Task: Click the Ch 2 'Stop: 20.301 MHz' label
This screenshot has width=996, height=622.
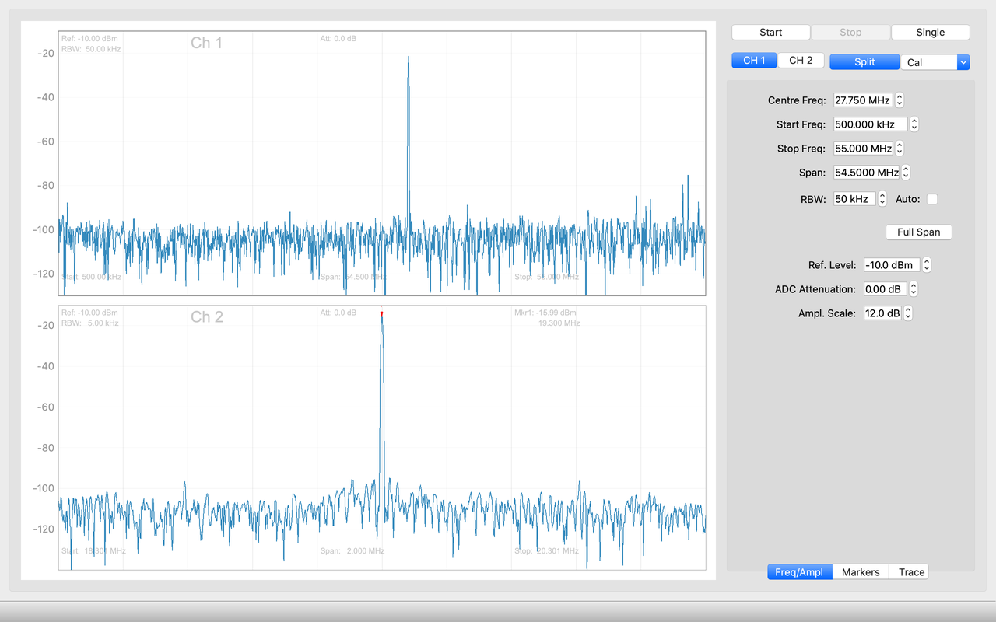Action: click(x=546, y=550)
